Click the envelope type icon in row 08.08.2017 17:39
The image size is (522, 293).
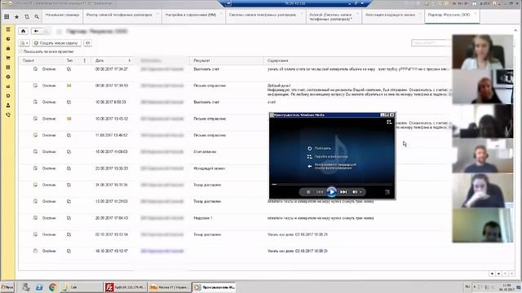69,85
